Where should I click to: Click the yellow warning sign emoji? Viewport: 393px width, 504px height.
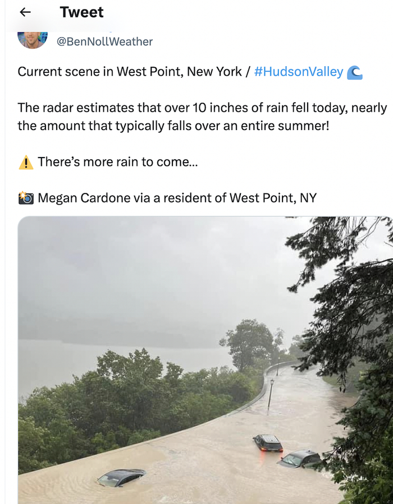coord(26,163)
